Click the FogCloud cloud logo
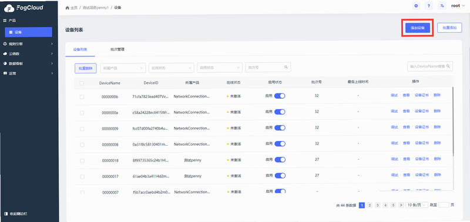 [9, 8]
